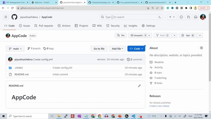Open README.md file in the list
This screenshot has width=211, height=119.
(x=21, y=74)
